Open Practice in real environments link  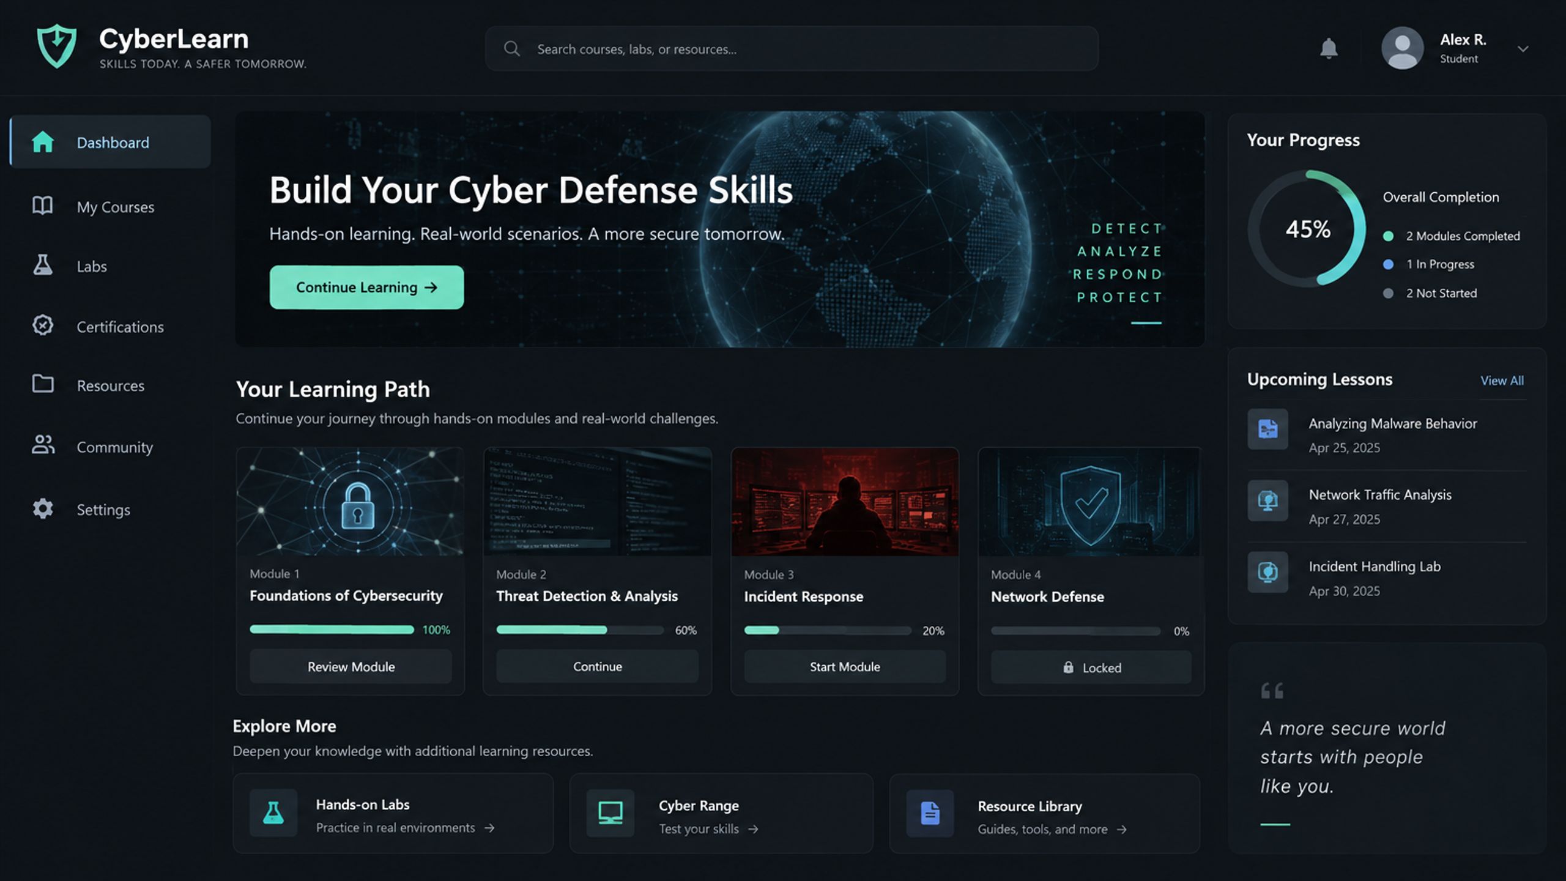(405, 828)
